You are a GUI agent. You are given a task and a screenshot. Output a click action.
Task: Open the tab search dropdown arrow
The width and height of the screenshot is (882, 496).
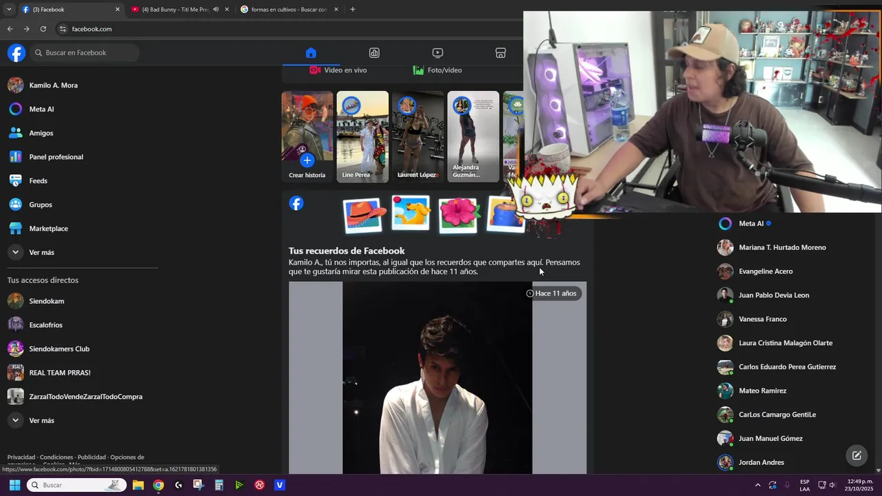point(8,10)
